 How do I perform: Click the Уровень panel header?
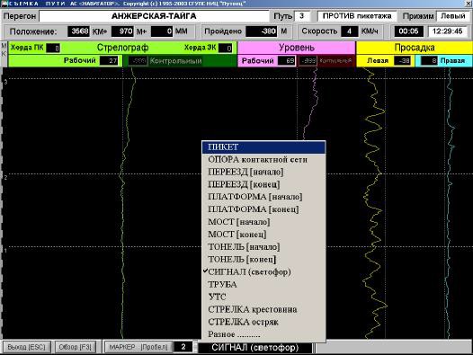point(297,48)
